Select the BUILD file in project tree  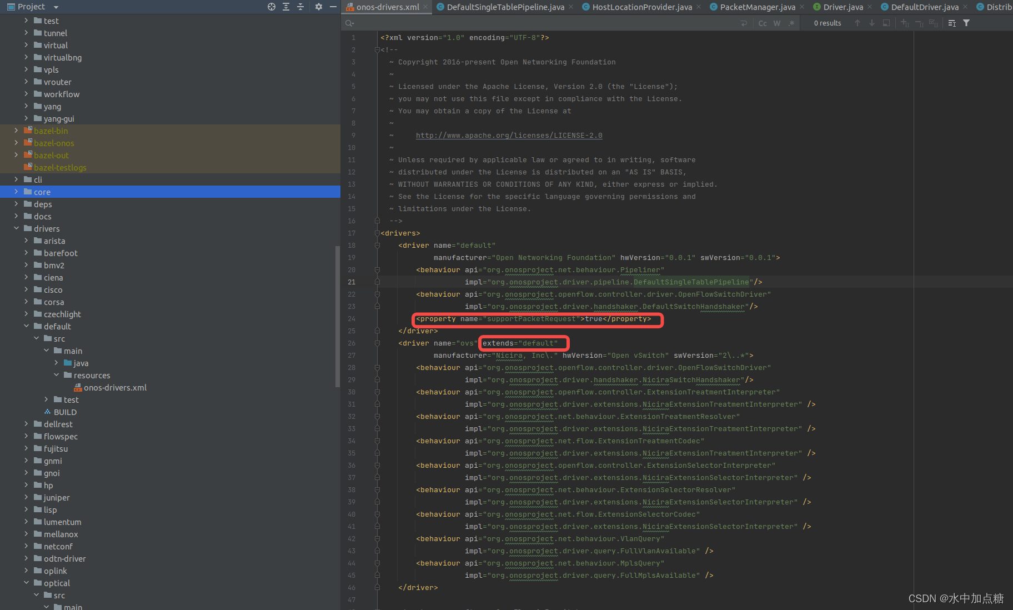point(65,412)
